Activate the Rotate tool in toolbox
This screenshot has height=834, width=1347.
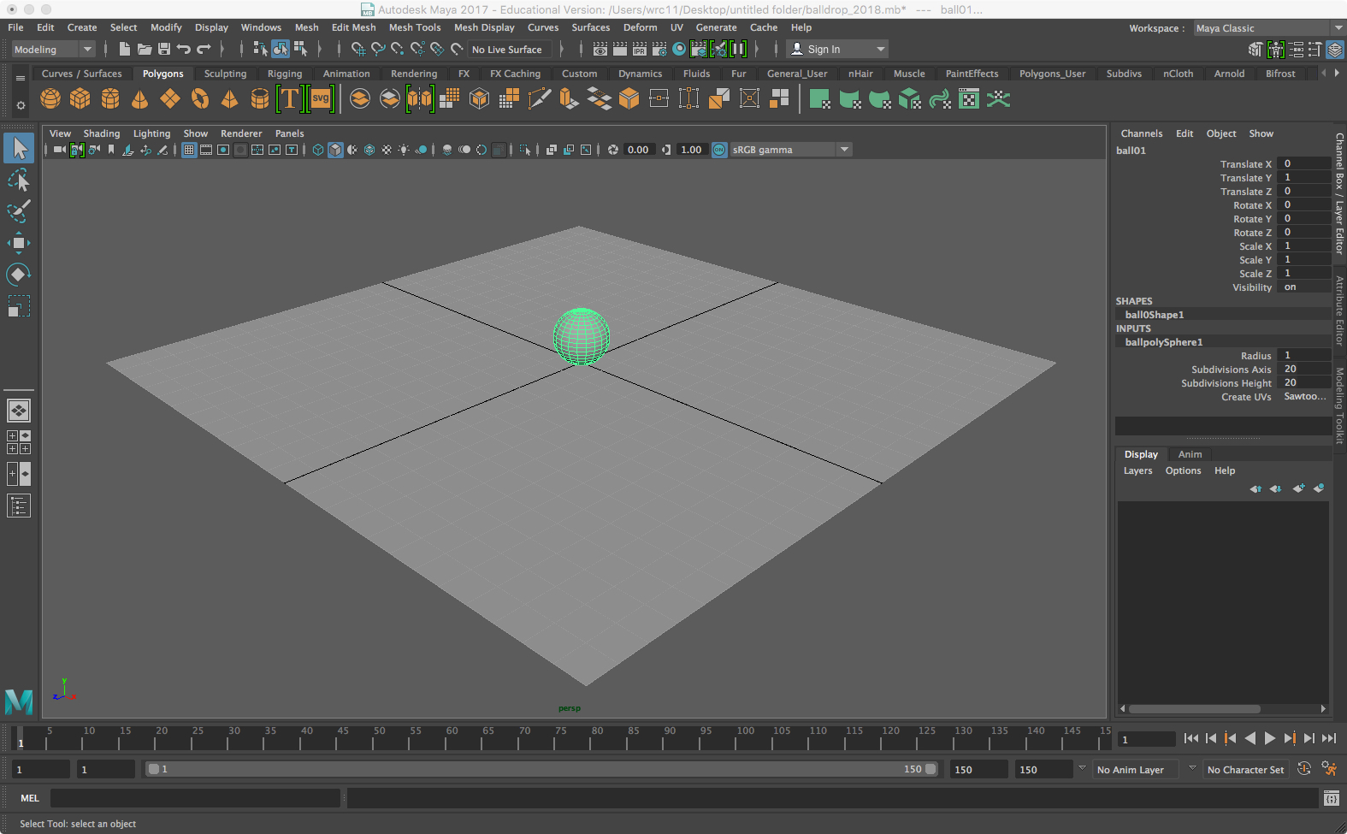click(19, 275)
